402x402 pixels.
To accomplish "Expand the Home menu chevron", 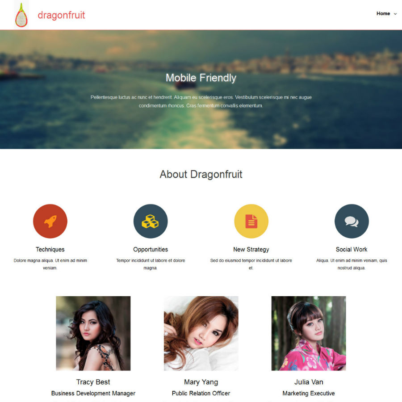I will (395, 14).
